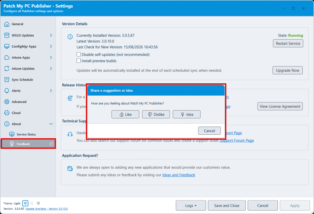This screenshot has width=314, height=214.
Task: Click Save and Close
Action: (x=227, y=205)
